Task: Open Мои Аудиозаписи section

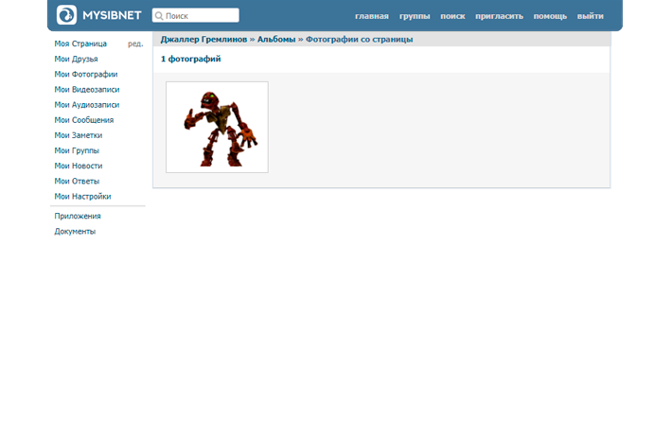Action: click(x=87, y=105)
